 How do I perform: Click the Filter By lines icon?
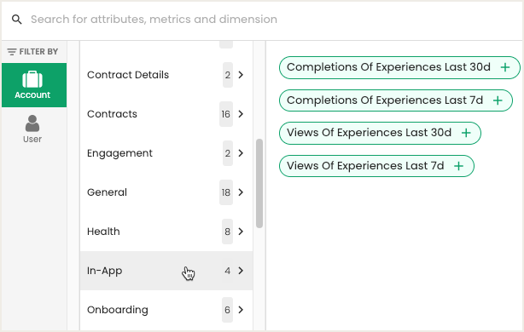tap(12, 52)
